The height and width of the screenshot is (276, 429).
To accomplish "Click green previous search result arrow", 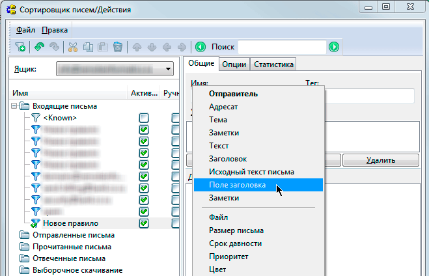I will (x=201, y=47).
